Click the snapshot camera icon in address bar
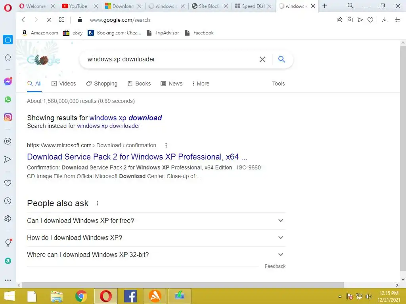 click(350, 20)
